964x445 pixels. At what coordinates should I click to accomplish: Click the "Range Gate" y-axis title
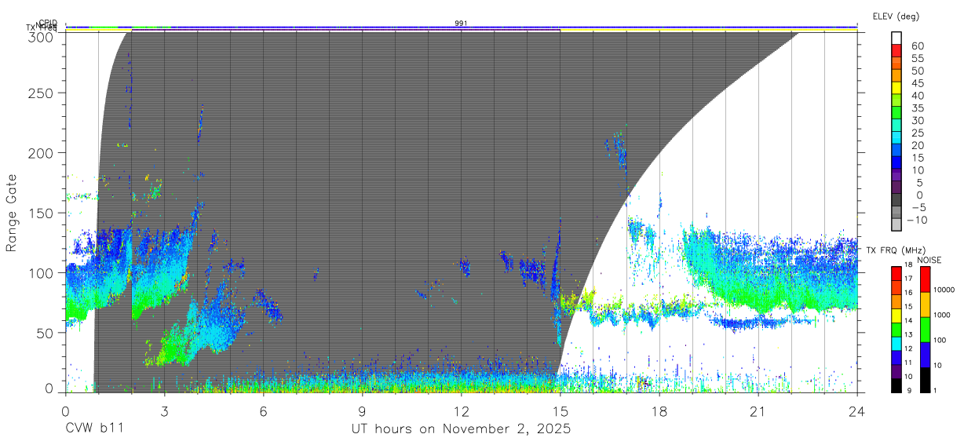coord(13,213)
